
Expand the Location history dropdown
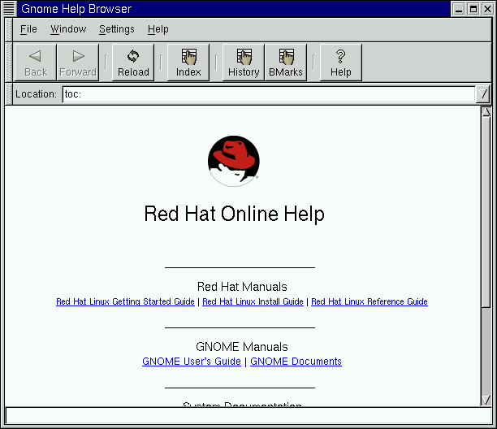click(x=484, y=94)
